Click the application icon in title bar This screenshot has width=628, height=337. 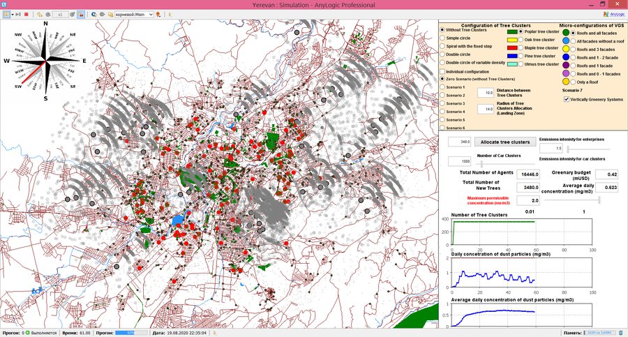pos(3,4)
